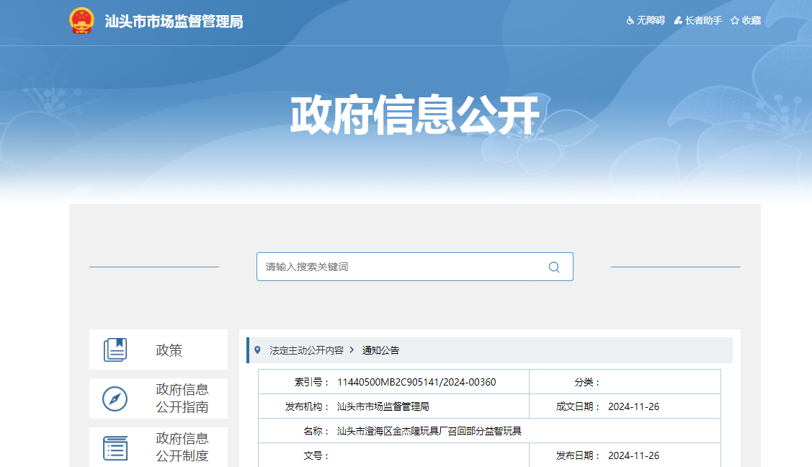This screenshot has width=812, height=467.
Task: Select publisher value 汕头市市场监督管理局 in table
Action: pyautogui.click(x=383, y=406)
